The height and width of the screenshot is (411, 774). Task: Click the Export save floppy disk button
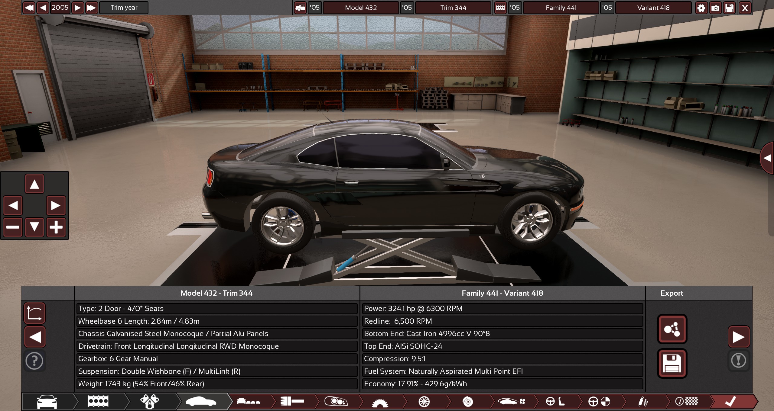coord(672,364)
